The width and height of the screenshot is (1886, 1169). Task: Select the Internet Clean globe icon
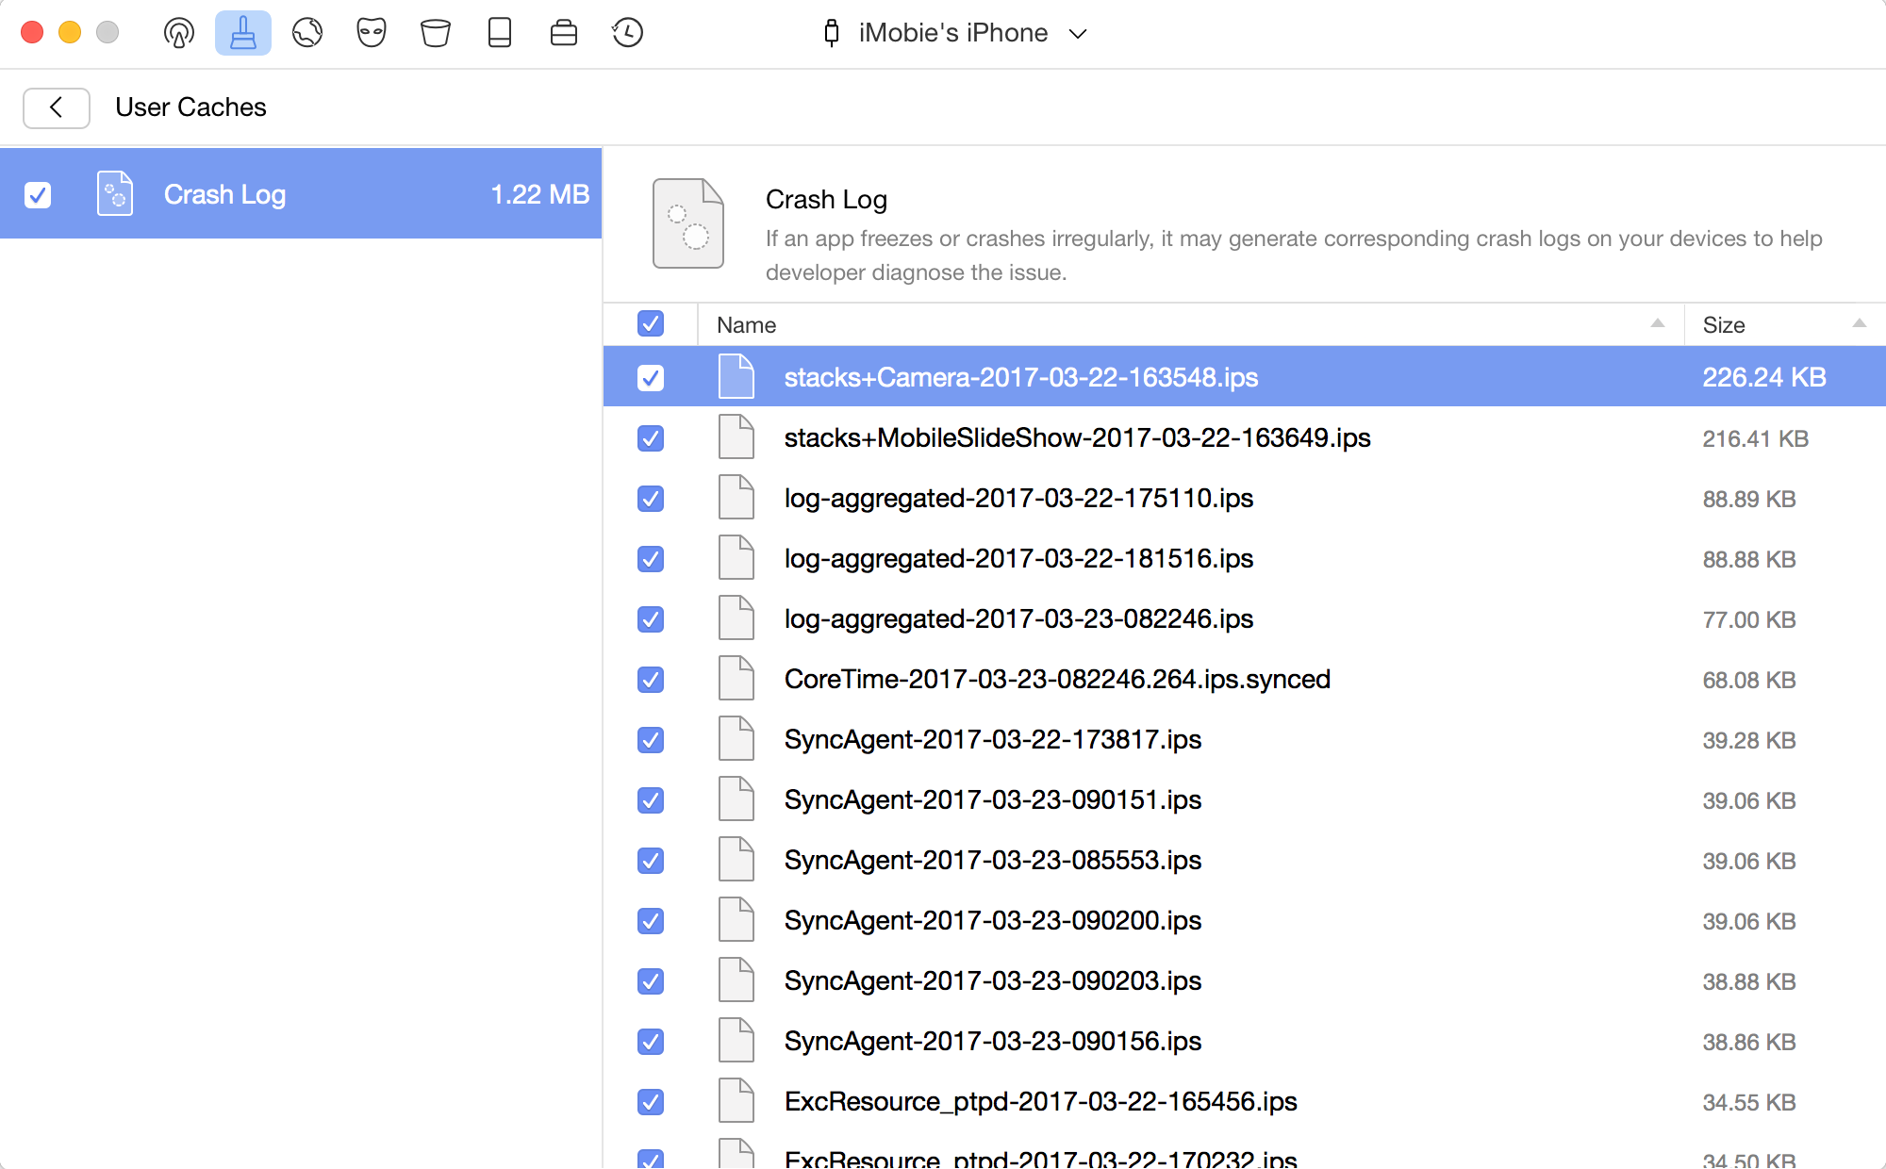point(306,32)
